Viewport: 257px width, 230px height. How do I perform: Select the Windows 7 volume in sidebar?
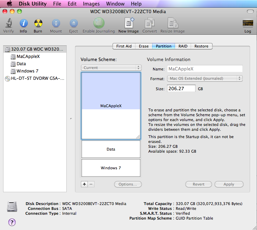(x=35, y=71)
